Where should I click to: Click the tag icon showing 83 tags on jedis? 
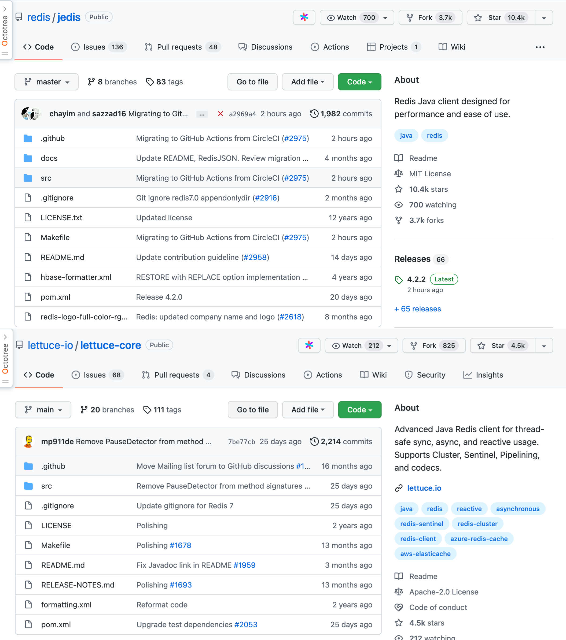coord(150,82)
